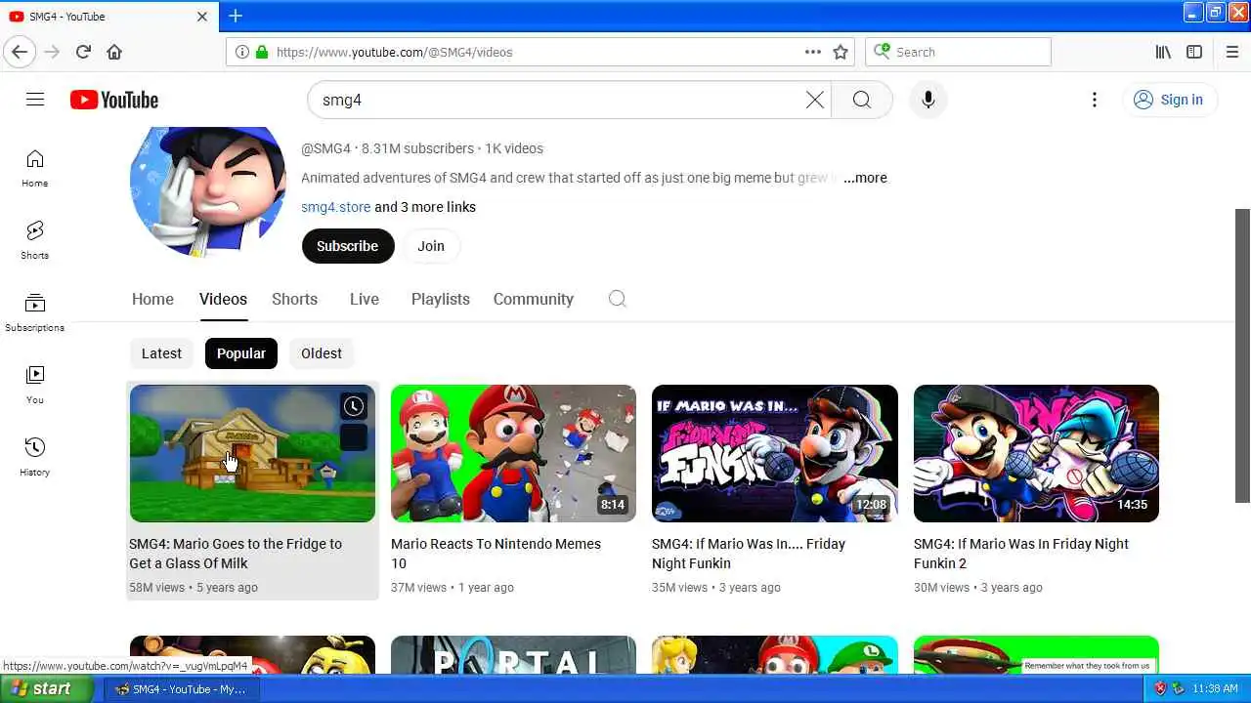Click the red shield tray icon
Image resolution: width=1251 pixels, height=703 pixels.
click(1160, 688)
